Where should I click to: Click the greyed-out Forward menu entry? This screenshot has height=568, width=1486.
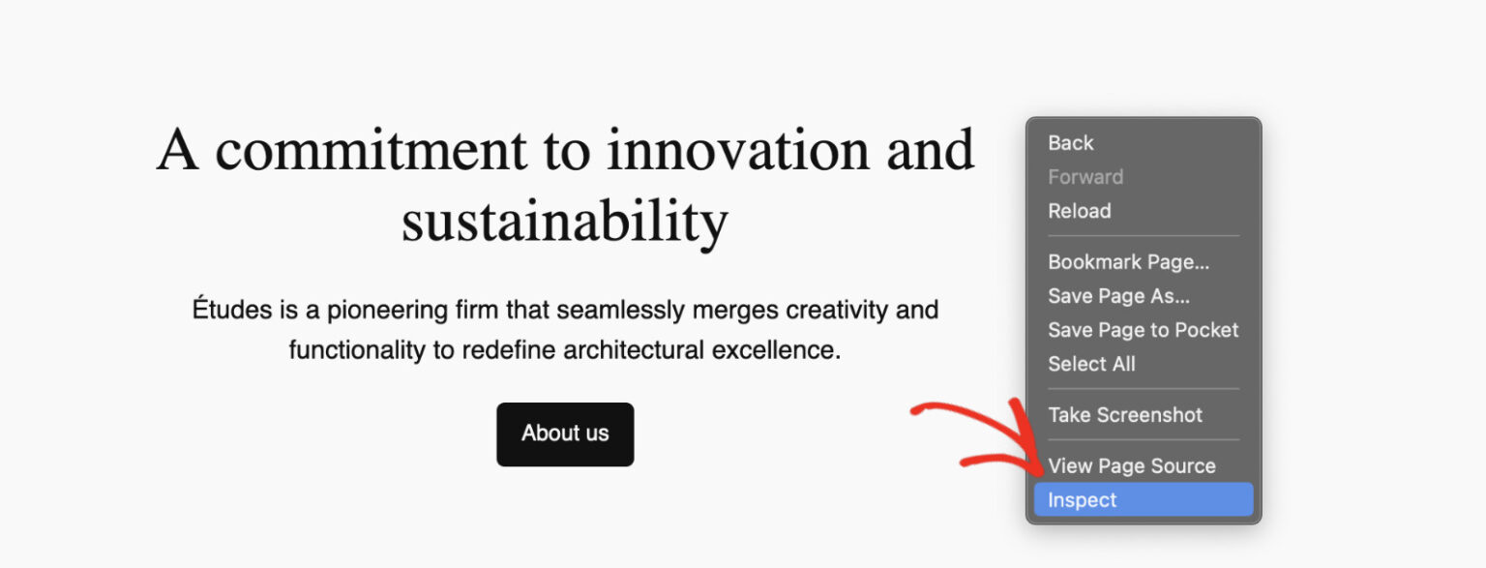pos(1085,177)
